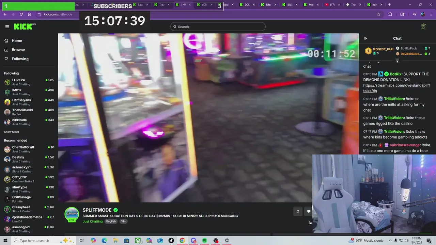Focus the Kick Search field

(x=218, y=27)
